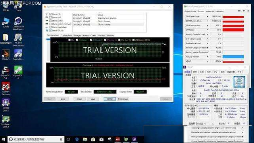The image size is (254, 143).
Task: Click the Intel Core i7 logo in CPU-Z
Action: coord(239,82)
